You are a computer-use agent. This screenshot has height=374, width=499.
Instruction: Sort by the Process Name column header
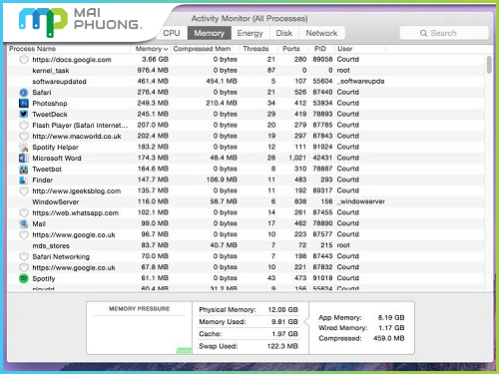pyautogui.click(x=32, y=49)
